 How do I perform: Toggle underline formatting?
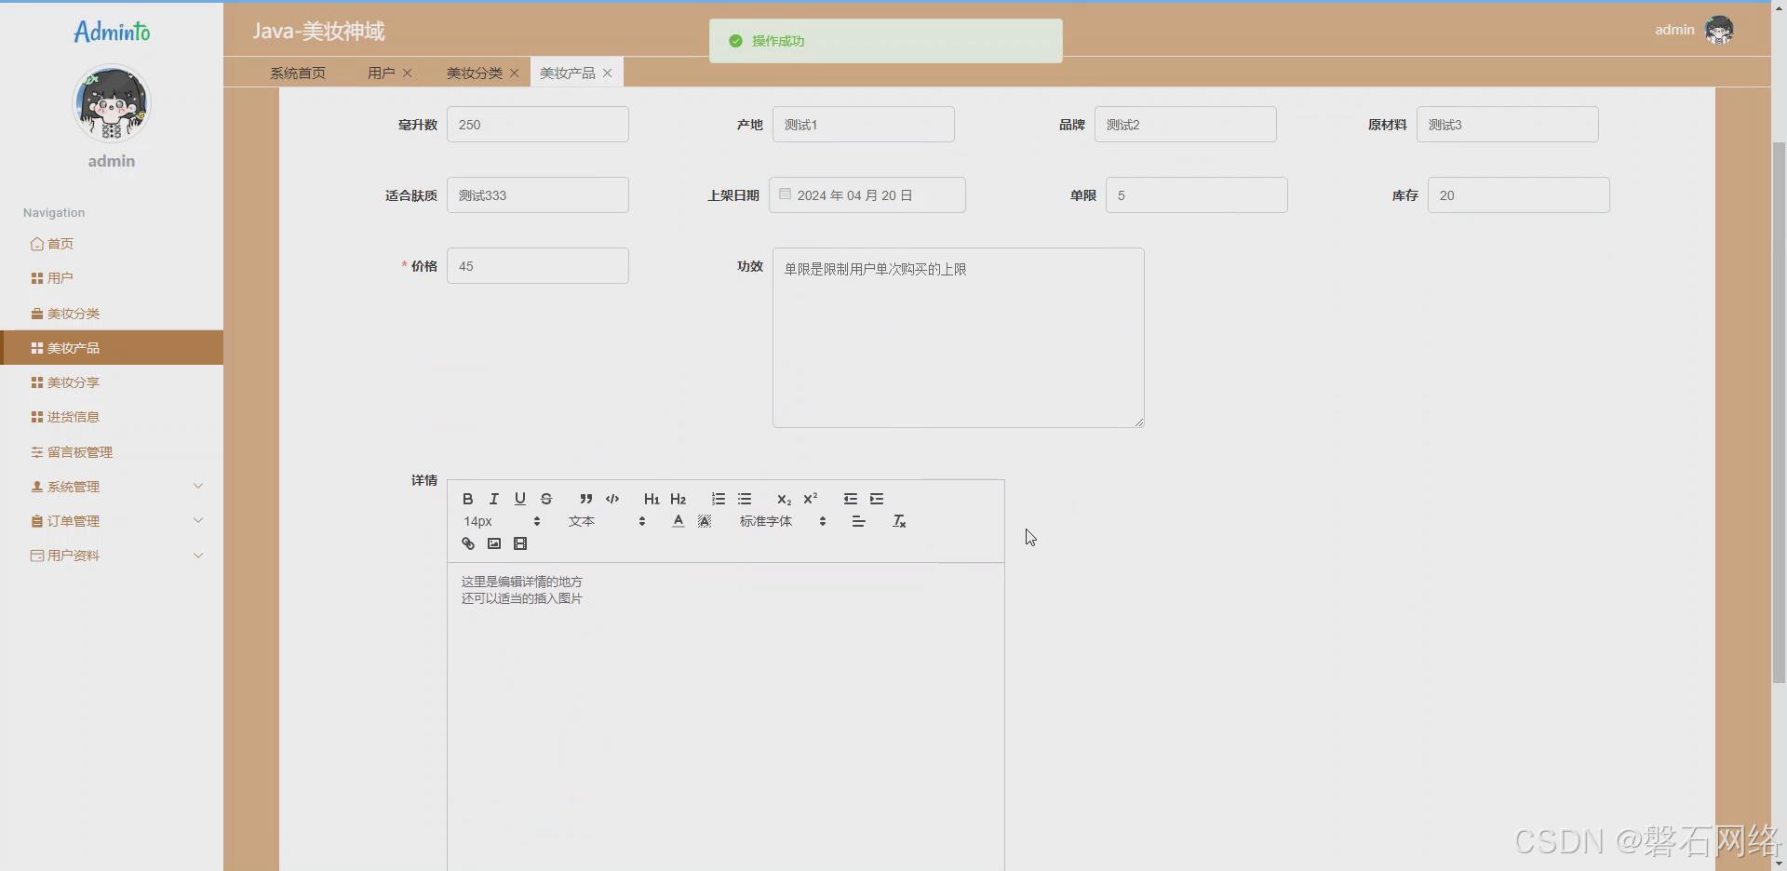[x=520, y=499]
